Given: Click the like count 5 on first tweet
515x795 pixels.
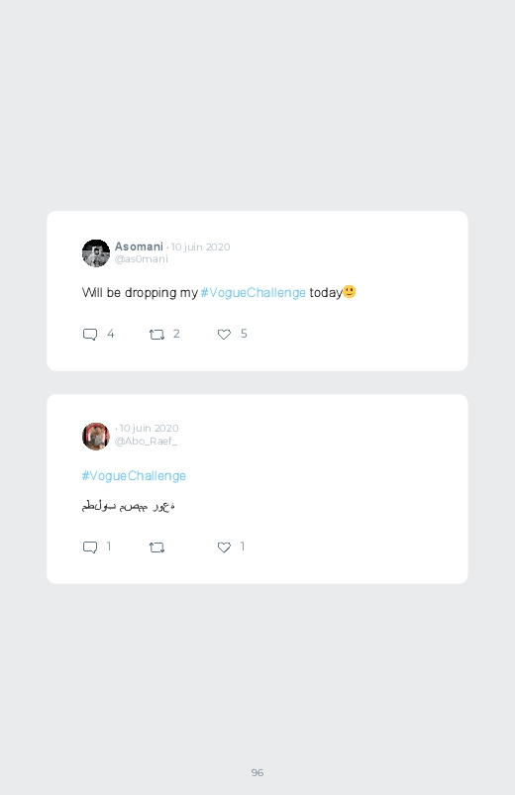Looking at the screenshot, I should (x=244, y=334).
